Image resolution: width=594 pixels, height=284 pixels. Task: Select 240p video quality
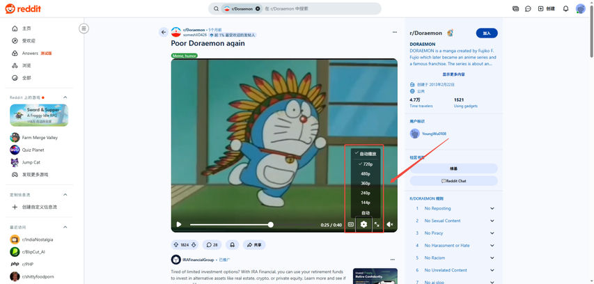[366, 193]
